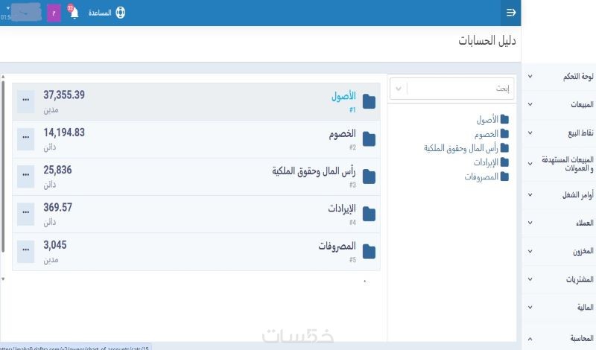Open المصروفات account name in list

pyautogui.click(x=337, y=246)
